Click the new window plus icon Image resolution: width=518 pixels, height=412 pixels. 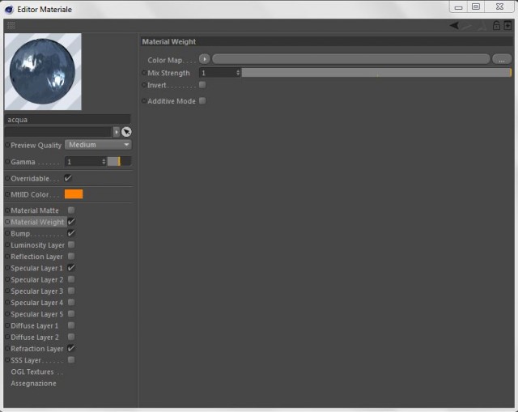507,25
